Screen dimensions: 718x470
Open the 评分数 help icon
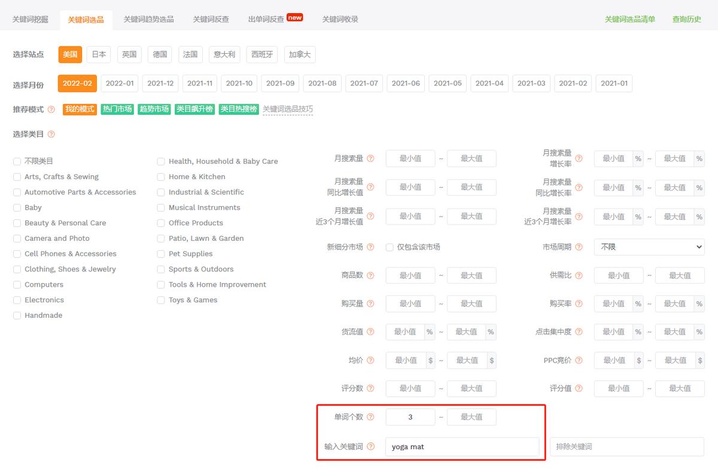[x=371, y=388]
